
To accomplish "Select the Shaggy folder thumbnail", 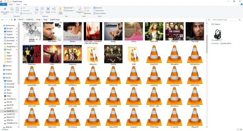I will point(113,32).
